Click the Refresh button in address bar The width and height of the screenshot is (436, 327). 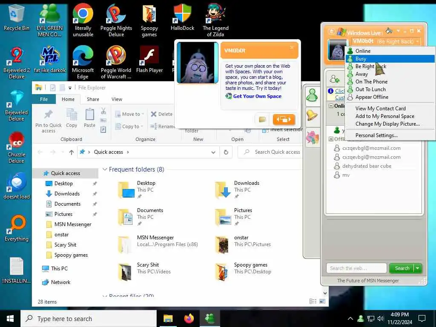pos(226,152)
